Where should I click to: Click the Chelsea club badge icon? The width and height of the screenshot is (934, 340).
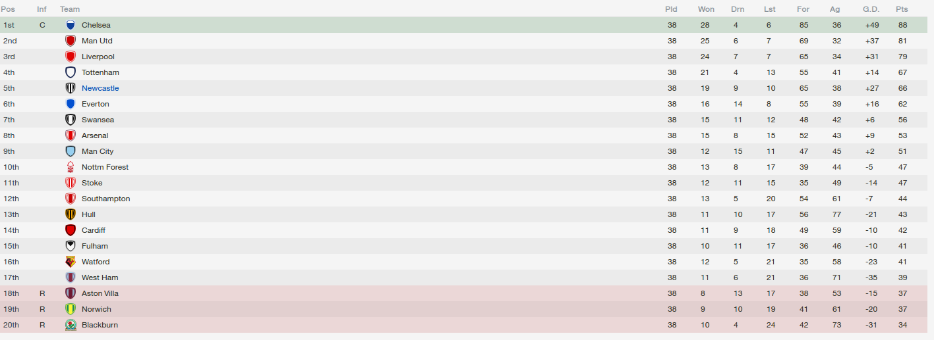coord(71,25)
